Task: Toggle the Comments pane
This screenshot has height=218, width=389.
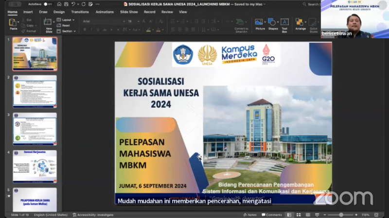Action: click(x=272, y=215)
